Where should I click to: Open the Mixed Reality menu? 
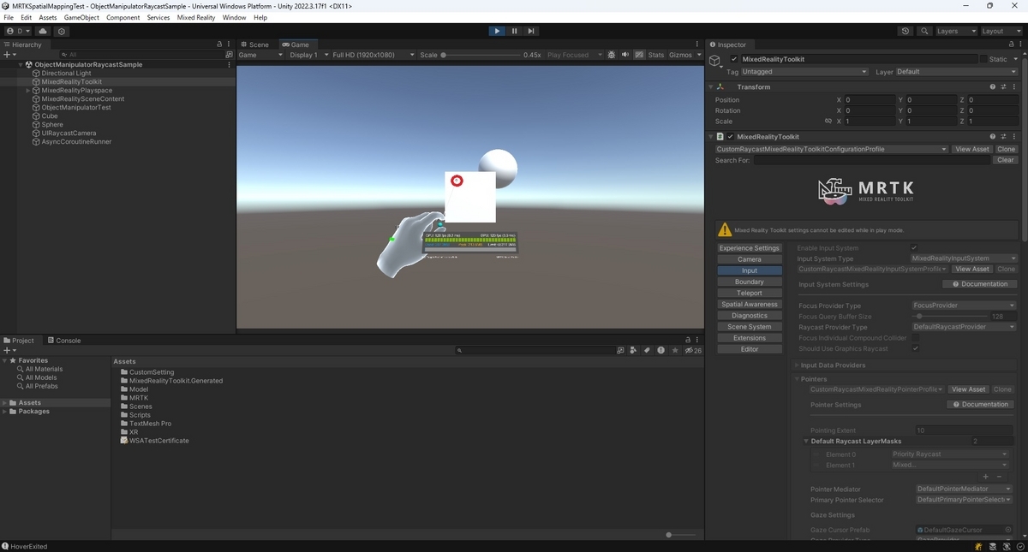click(x=196, y=17)
